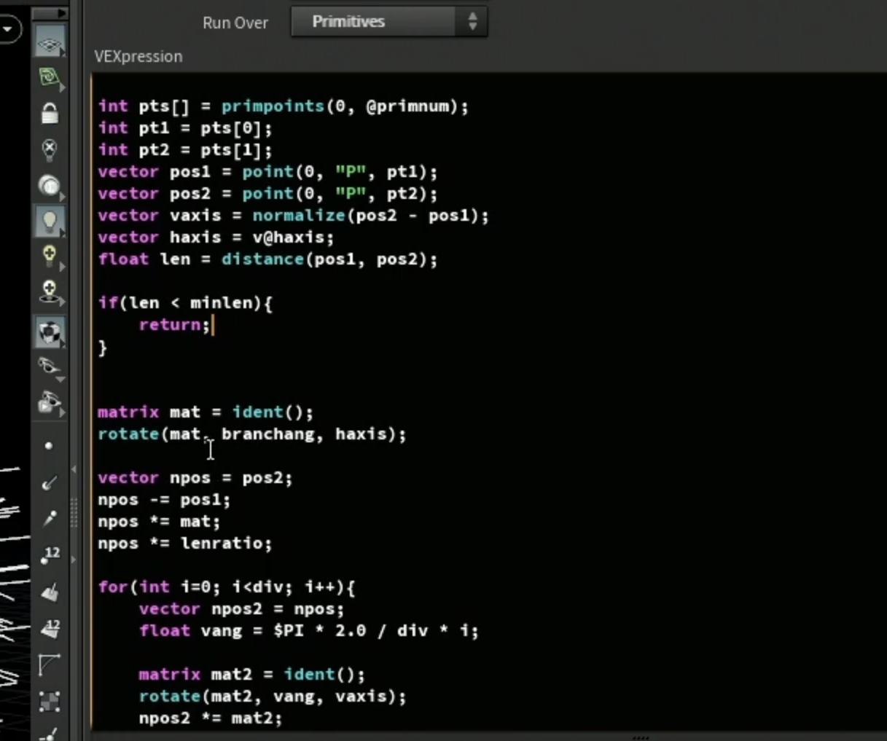This screenshot has width=887, height=741.
Task: Click the line 'int pt1 = pts[0];'
Action: coord(185,128)
